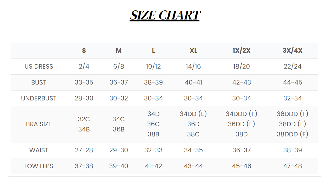Select the 1X/2X column header

[x=241, y=51]
